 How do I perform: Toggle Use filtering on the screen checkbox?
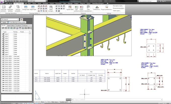(x=9, y=22)
